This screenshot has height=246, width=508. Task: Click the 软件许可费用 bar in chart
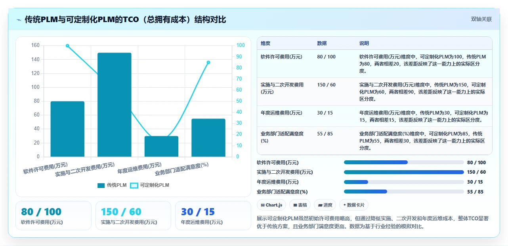click(67, 129)
